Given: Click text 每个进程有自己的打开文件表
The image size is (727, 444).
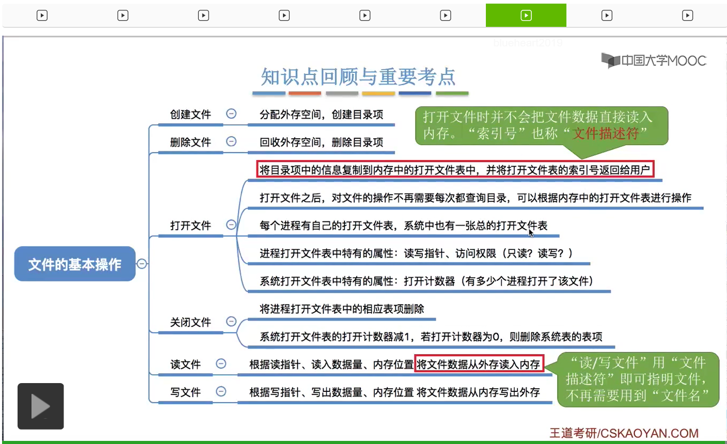Looking at the screenshot, I should [x=326, y=226].
